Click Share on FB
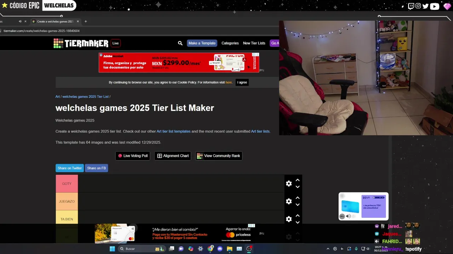 [x=96, y=168]
